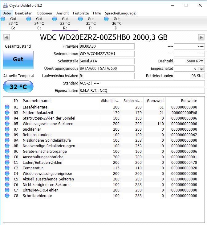Select threshold value 140 in Grenzwert column
Image resolution: width=207 pixels, height=225 pixels.
160,124
